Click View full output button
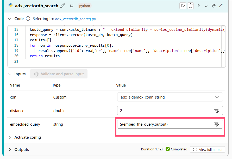The image size is (232, 159). pos(208,150)
